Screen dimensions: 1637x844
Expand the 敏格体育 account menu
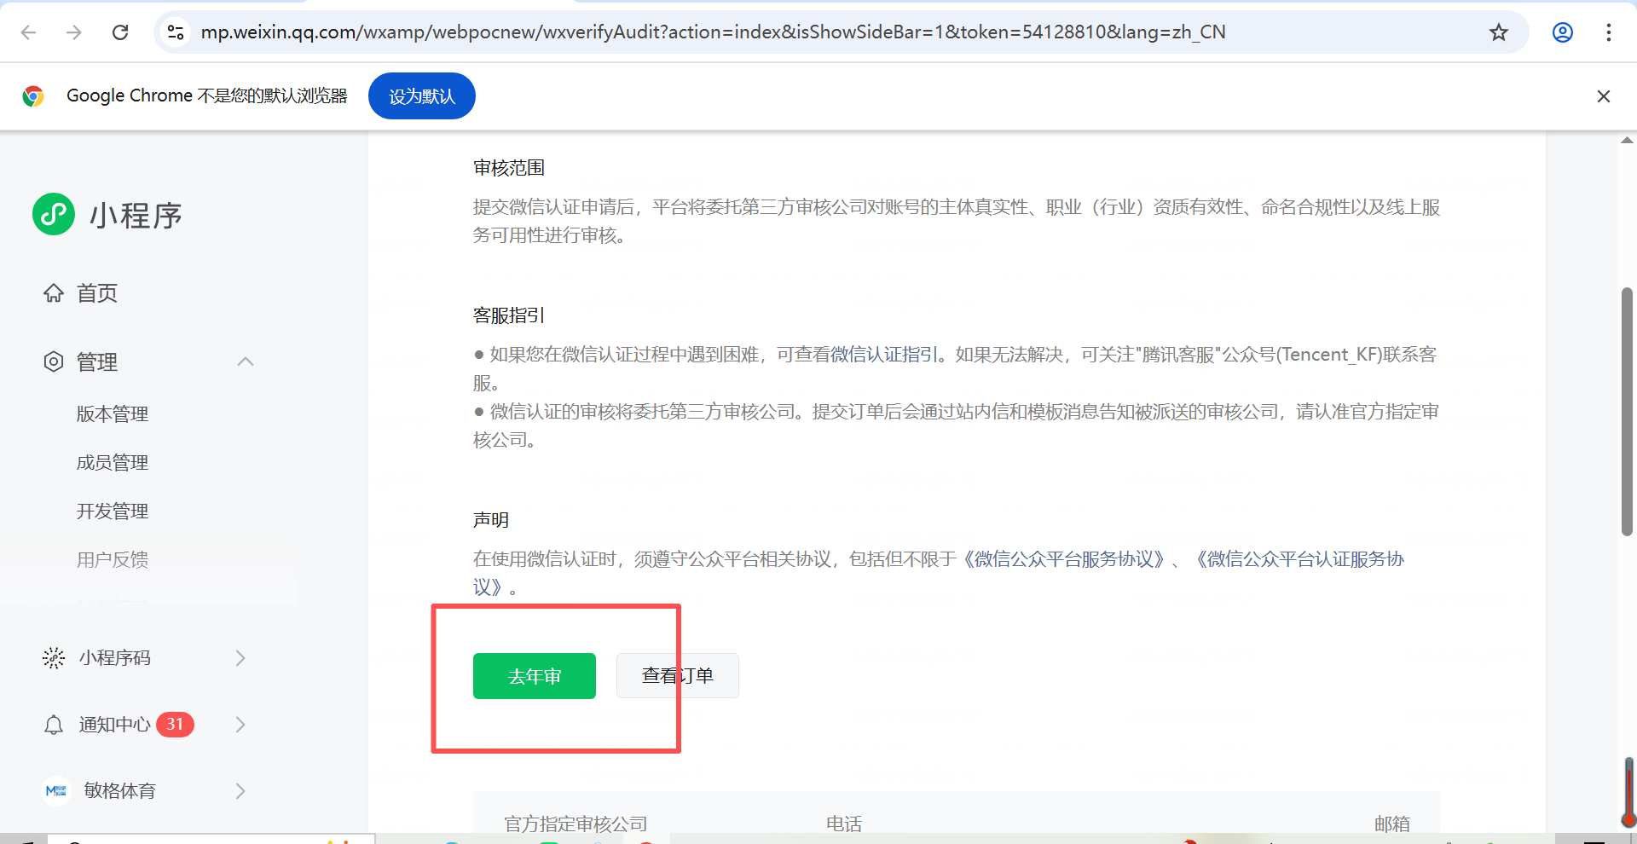click(x=240, y=791)
